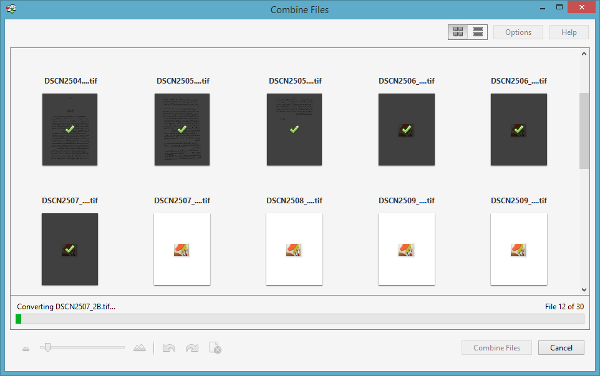Open the Options dialog
600x376 pixels.
(x=518, y=31)
